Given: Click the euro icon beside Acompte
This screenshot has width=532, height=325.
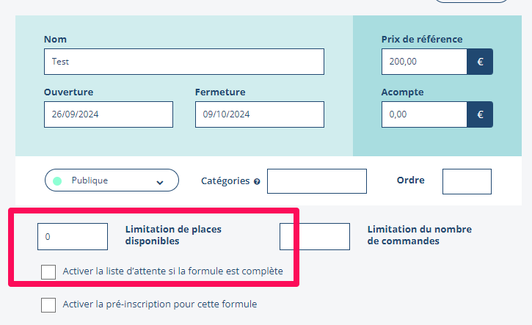Looking at the screenshot, I should [x=480, y=114].
